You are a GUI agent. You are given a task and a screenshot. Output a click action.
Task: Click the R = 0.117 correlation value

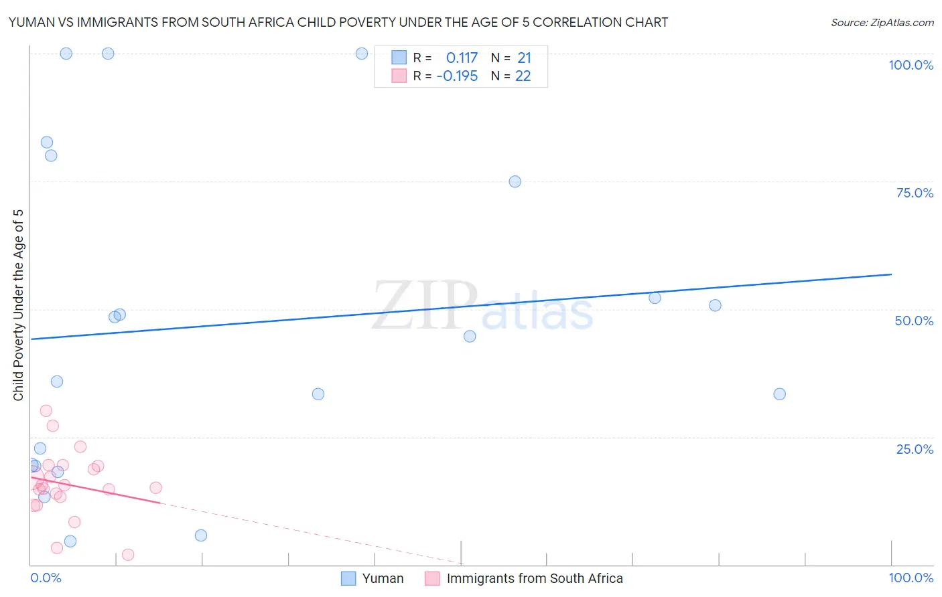click(462, 58)
